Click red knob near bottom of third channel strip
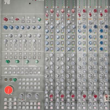Screen dimensions: 110x110 tap(73, 96)
